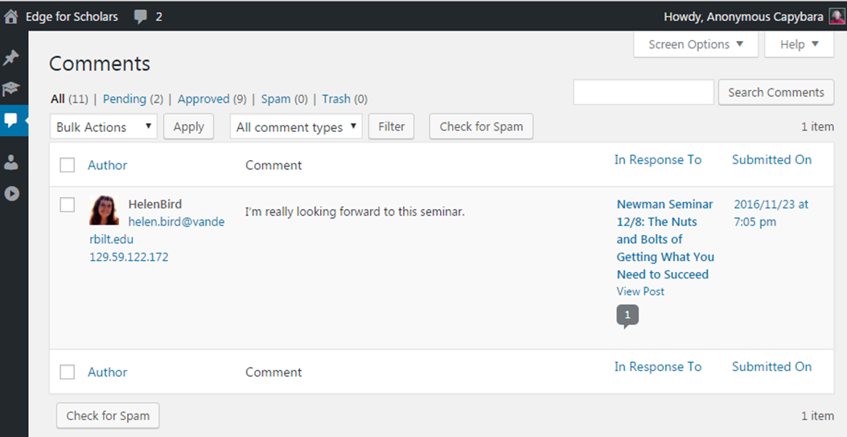The image size is (847, 437).
Task: Open the Bulk Actions dropdown
Action: (x=104, y=127)
